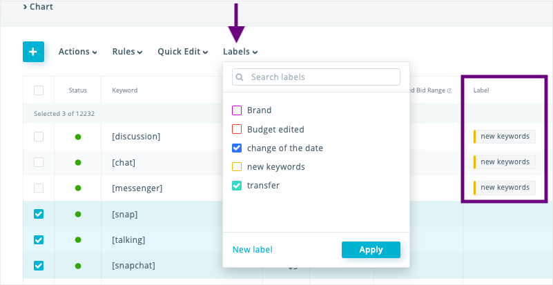Viewport: 553px width, 285px height.
Task: Click new keywords tag on [discussion] row
Action: [x=505, y=137]
